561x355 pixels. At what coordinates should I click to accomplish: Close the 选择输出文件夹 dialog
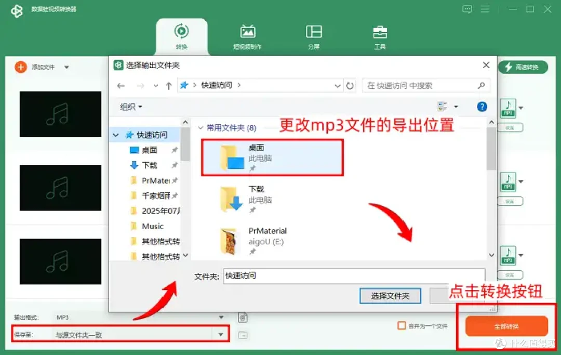pyautogui.click(x=486, y=65)
